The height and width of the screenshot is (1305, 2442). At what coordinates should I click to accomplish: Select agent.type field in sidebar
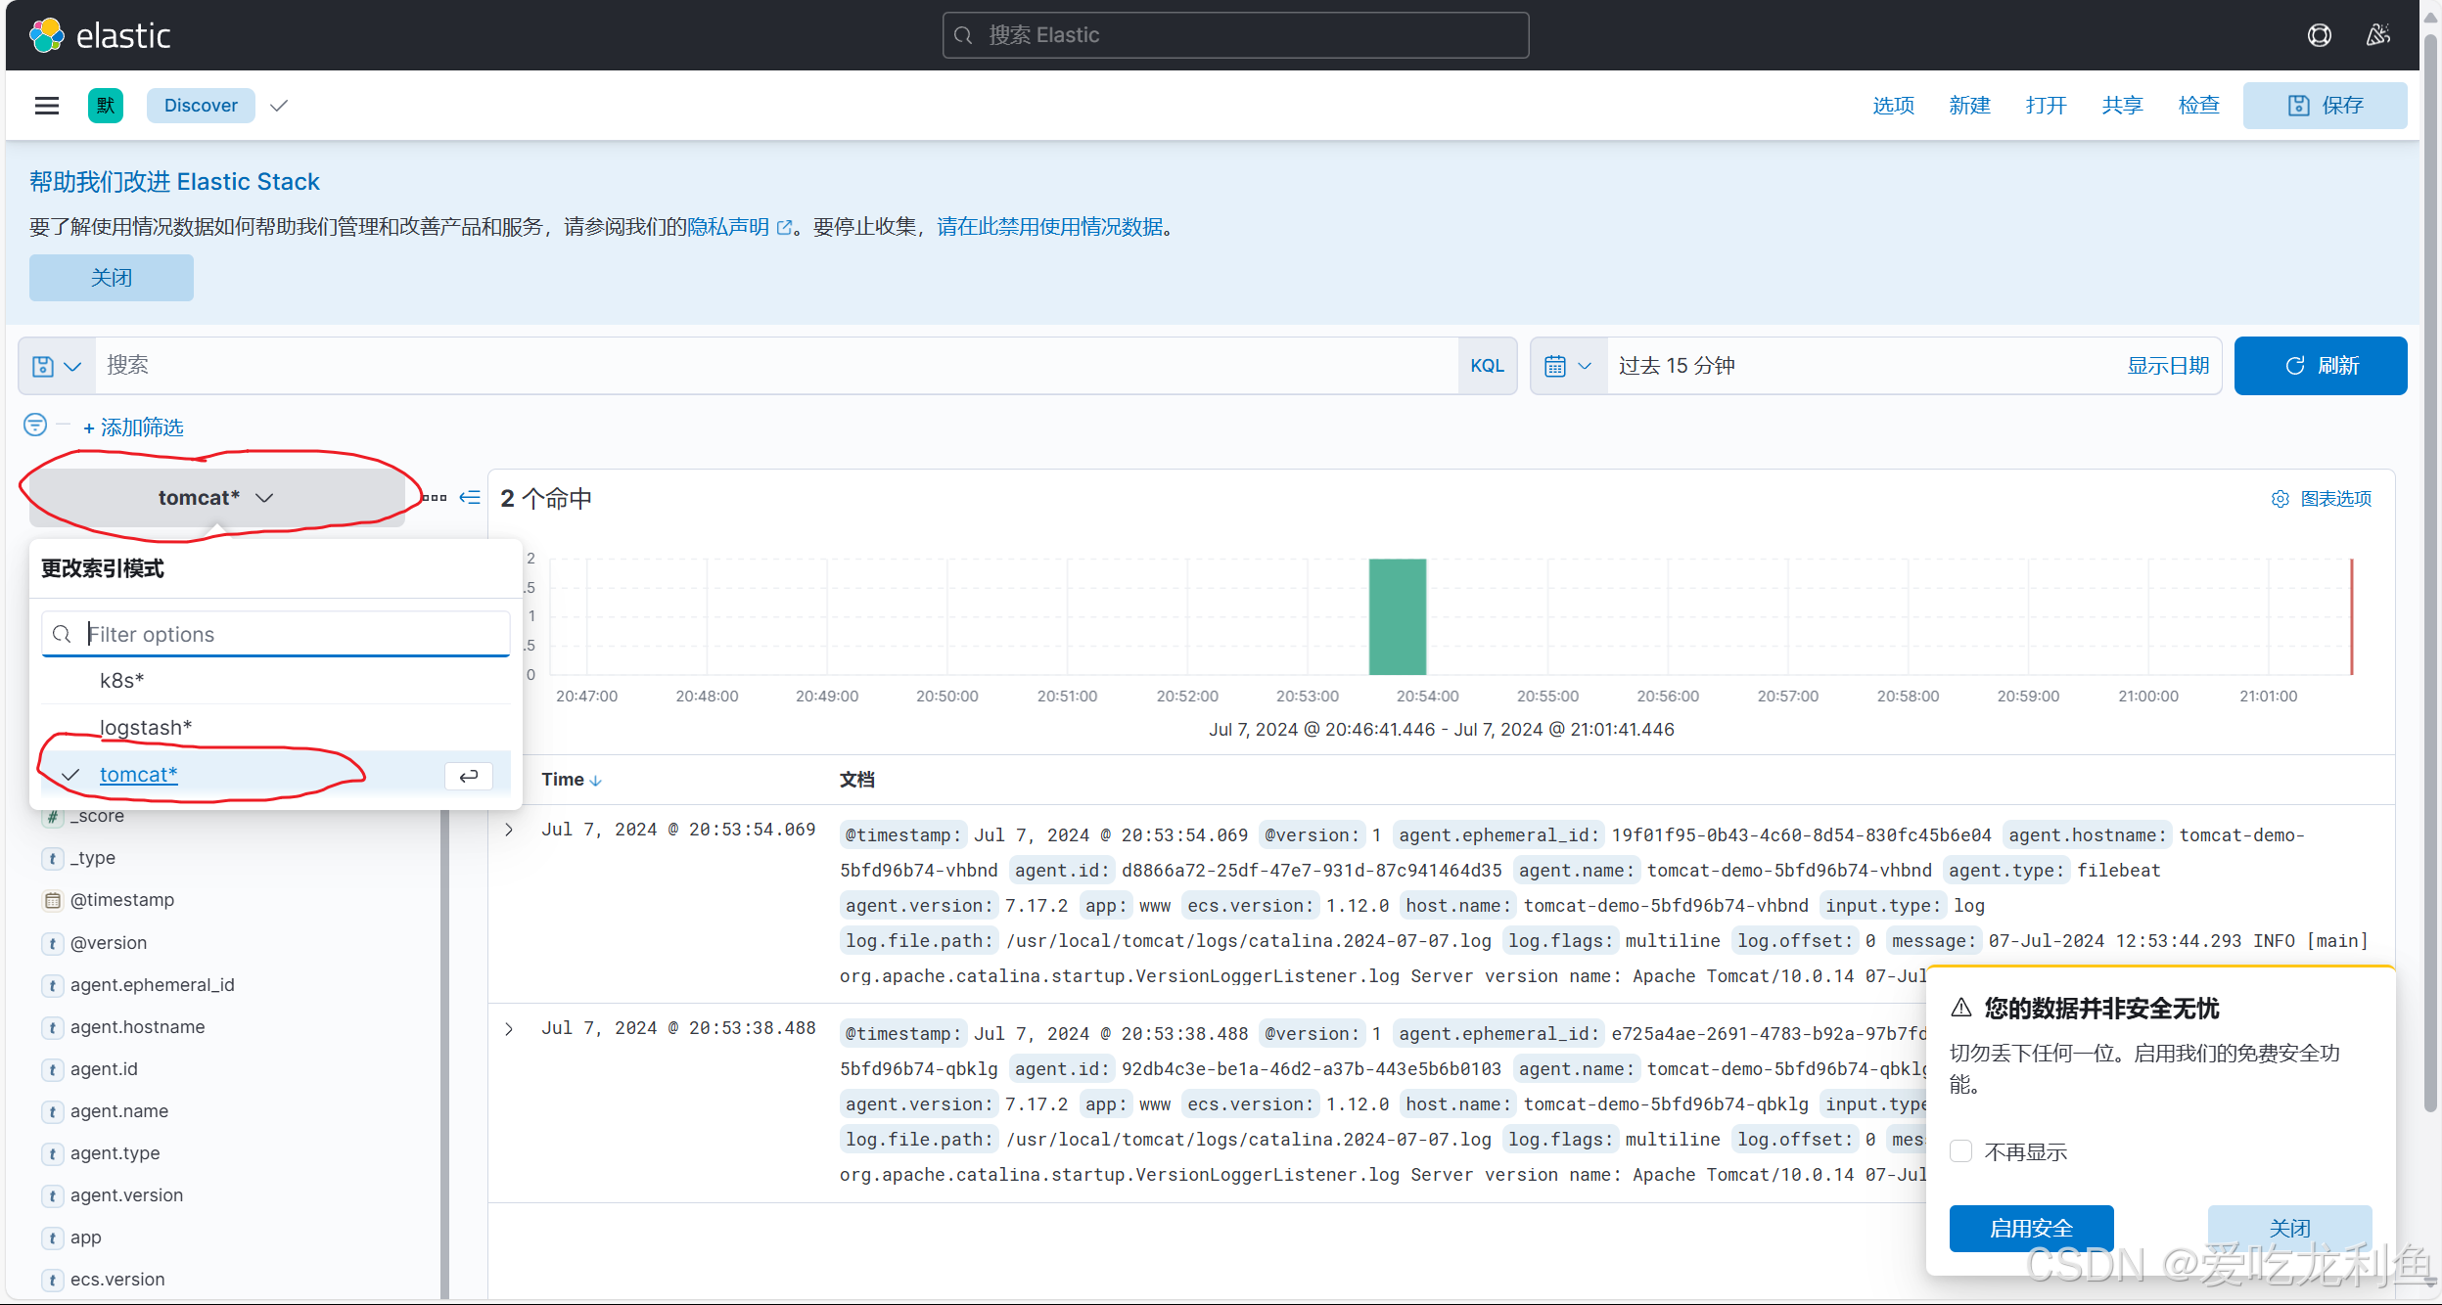115,1153
